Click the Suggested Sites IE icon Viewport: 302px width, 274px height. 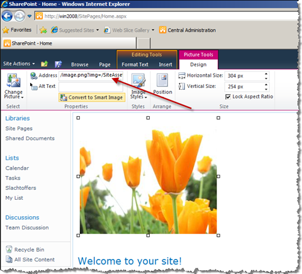(x=55, y=30)
